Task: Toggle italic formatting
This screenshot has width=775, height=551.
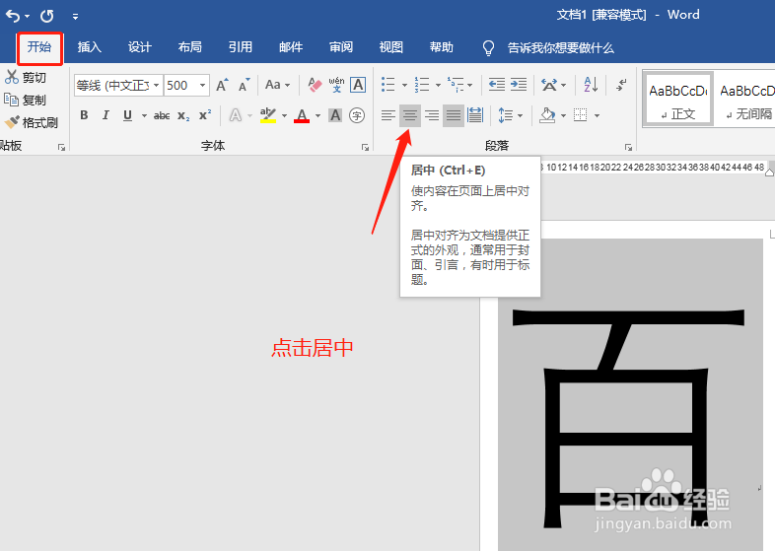Action: 106,115
